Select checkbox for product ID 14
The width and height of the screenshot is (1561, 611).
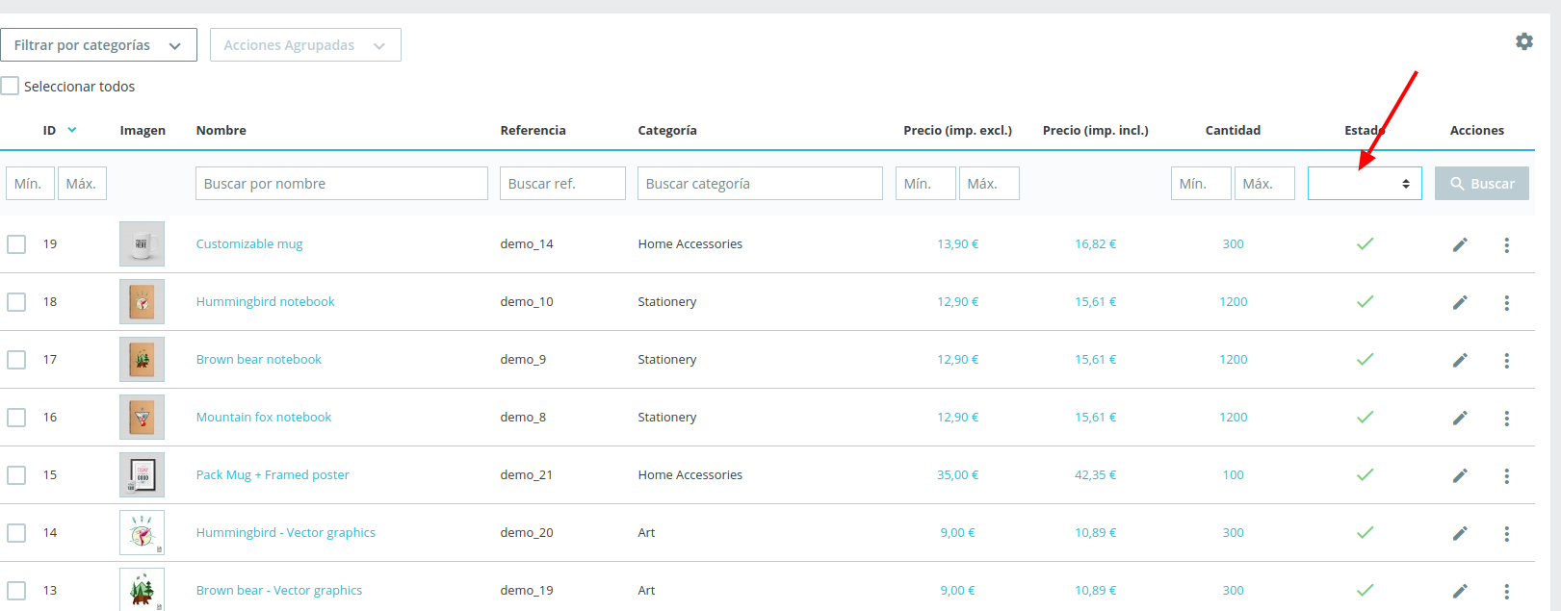tap(16, 533)
